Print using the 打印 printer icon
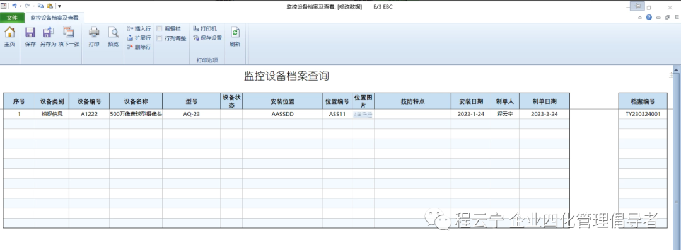The height and width of the screenshot is (250, 681). tap(94, 37)
